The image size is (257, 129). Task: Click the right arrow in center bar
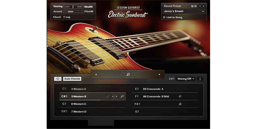[x=159, y=74]
